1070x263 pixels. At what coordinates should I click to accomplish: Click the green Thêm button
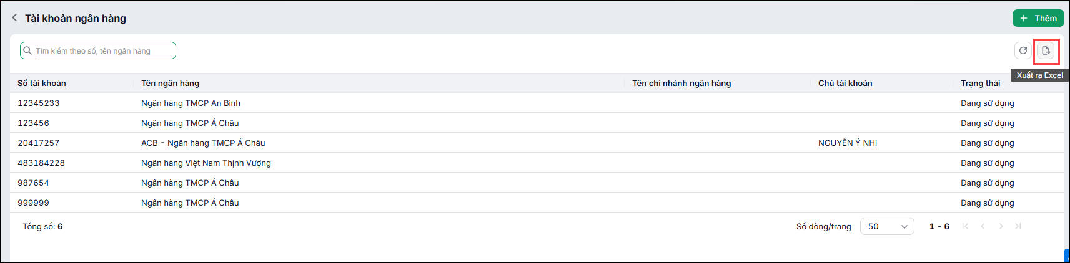(1038, 18)
